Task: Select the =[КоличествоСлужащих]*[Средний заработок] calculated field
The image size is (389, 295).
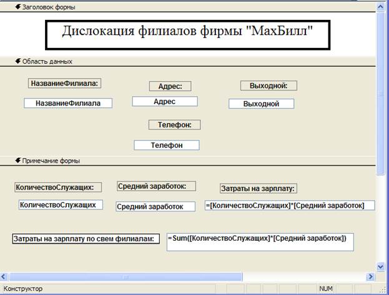Action: click(290, 205)
